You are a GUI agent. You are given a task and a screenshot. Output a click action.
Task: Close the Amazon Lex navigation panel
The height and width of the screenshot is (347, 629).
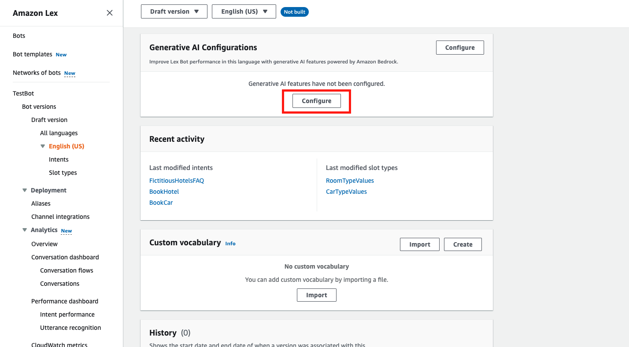pyautogui.click(x=109, y=13)
